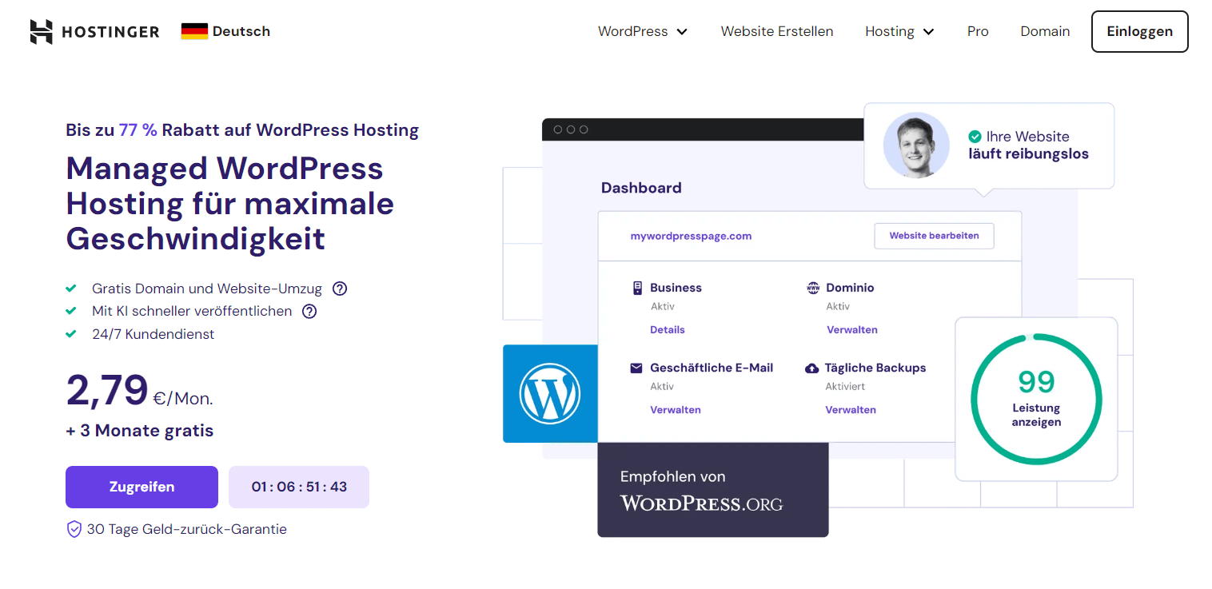The width and height of the screenshot is (1212, 589).
Task: Open help icon beside Mit KI schneller veröffentlichen
Action: point(309,312)
